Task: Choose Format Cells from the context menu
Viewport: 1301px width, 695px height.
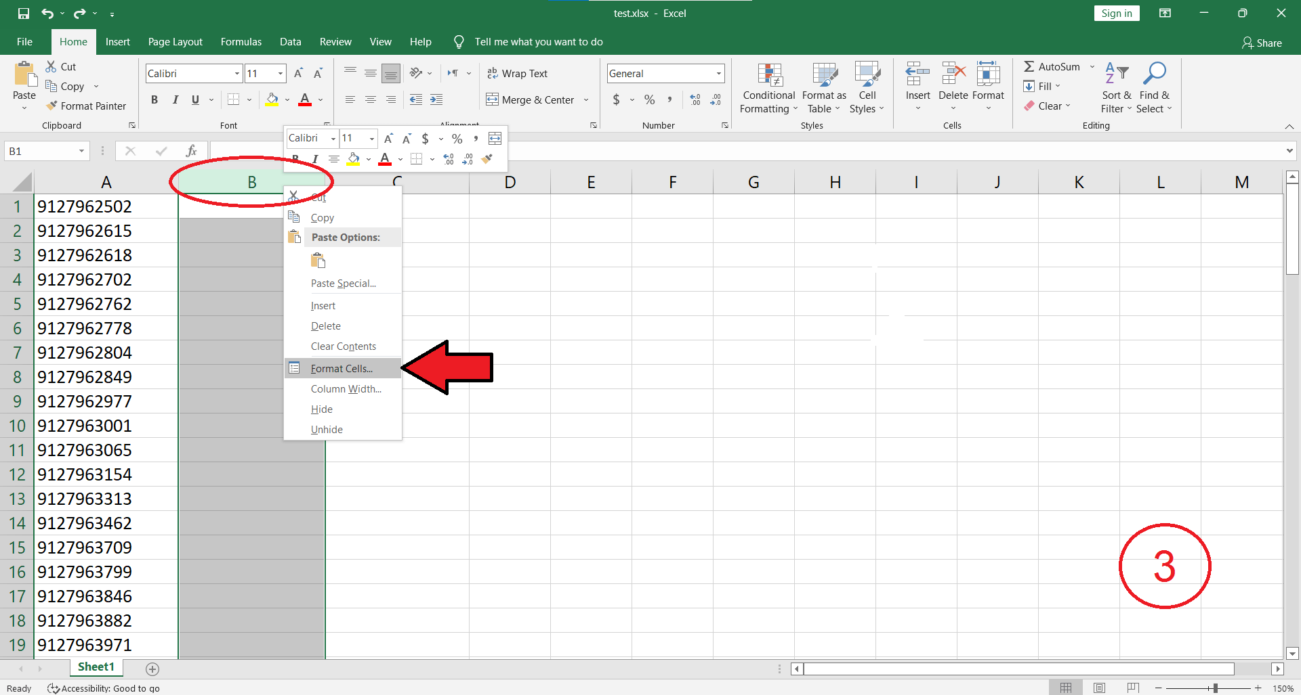Action: coord(342,369)
